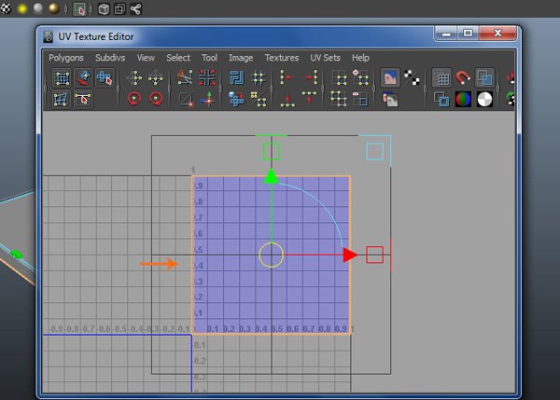
Task: Click the checker sphere icon in Maya toolbar
Action: click(x=6, y=8)
